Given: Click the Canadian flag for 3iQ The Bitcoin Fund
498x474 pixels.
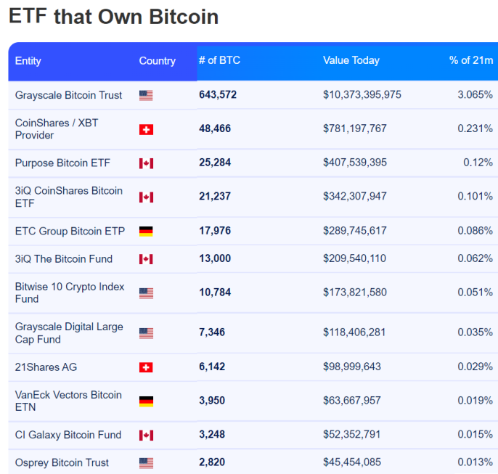Looking at the screenshot, I should (x=146, y=259).
